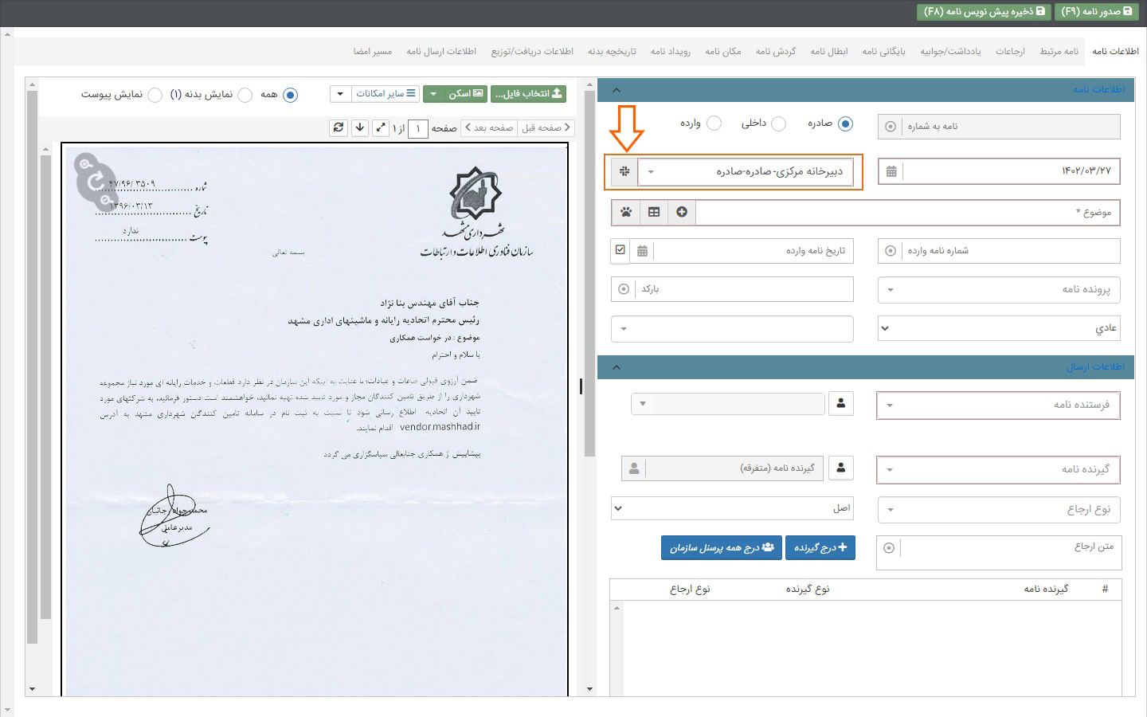Image resolution: width=1147 pixels, height=717 pixels.
Task: Open the سایر امکانات dropdown
Action: pyautogui.click(x=340, y=93)
